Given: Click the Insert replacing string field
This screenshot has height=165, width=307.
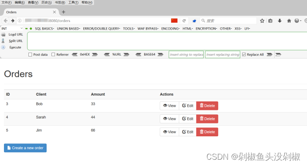Looking at the screenshot, I should pos(223,55).
